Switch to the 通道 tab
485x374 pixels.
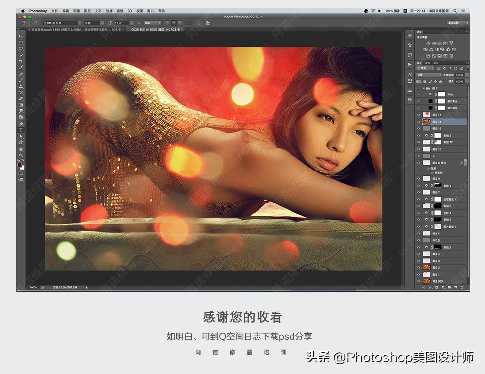click(x=427, y=63)
